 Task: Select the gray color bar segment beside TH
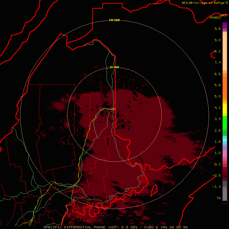[225, 195]
